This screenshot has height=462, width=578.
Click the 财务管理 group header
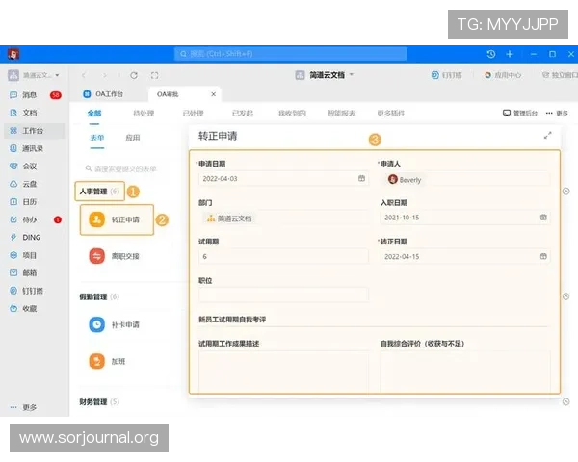click(x=99, y=402)
